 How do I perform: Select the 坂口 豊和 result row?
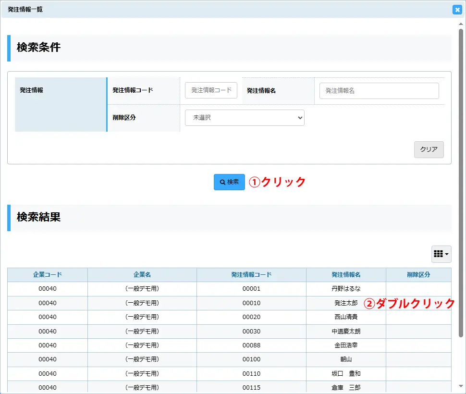[x=346, y=373]
